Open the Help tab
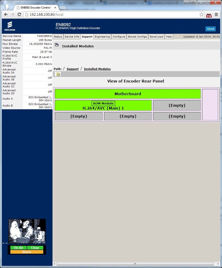This screenshot has width=222, height=268. coord(169,36)
